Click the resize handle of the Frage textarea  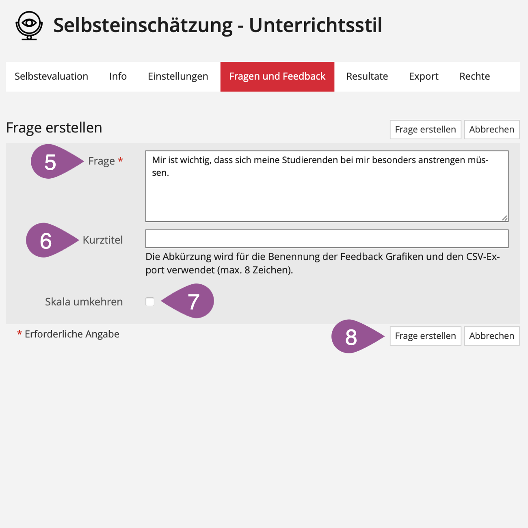(x=504, y=218)
